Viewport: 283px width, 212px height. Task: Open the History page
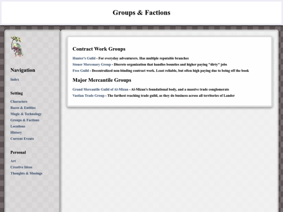pos(16,132)
